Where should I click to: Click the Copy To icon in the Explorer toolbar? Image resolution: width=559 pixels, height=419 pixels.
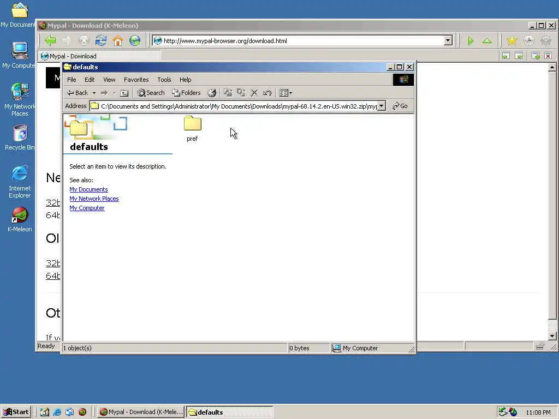pyautogui.click(x=241, y=93)
